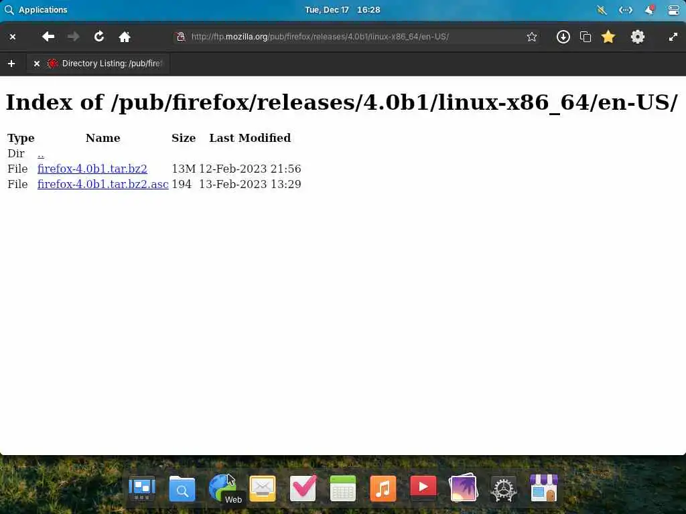Viewport: 686px width, 514px height.
Task: Select the '13M' size value
Action: (184, 169)
